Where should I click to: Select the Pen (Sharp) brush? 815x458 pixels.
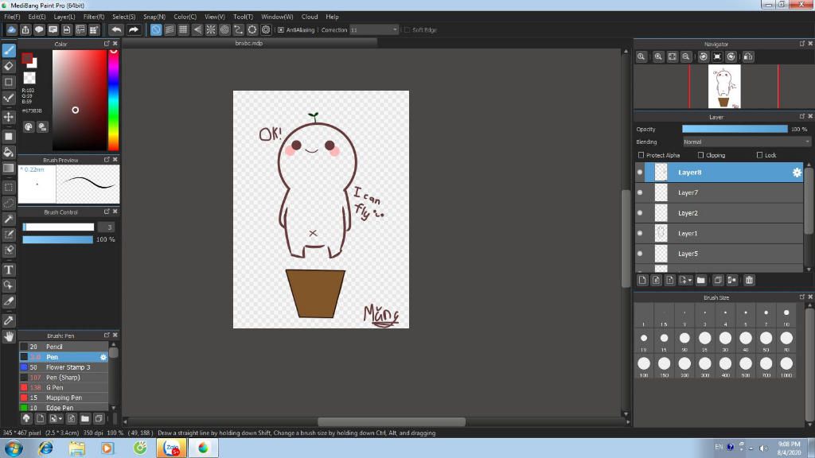pyautogui.click(x=64, y=378)
